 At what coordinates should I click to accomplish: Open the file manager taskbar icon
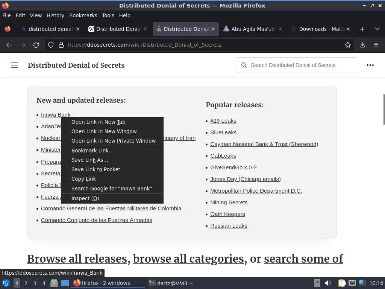(54, 283)
